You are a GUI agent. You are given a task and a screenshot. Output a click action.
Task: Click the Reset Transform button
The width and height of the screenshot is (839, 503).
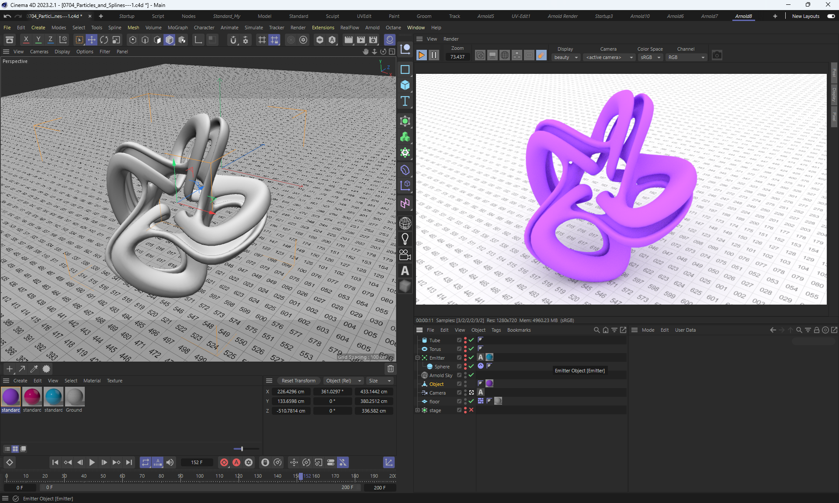tap(298, 381)
